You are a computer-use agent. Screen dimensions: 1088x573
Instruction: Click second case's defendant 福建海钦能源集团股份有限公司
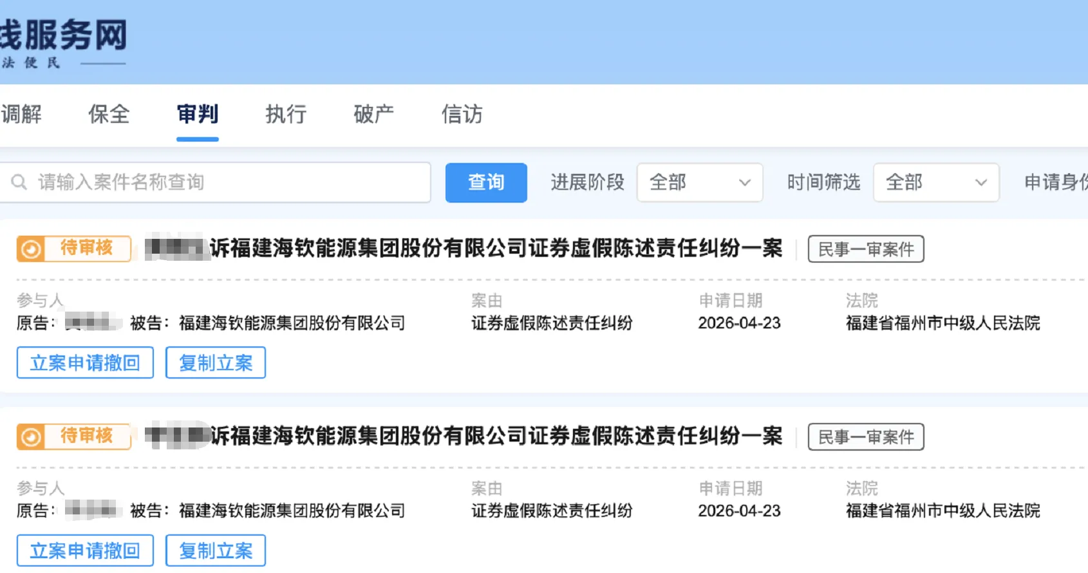[x=292, y=511]
